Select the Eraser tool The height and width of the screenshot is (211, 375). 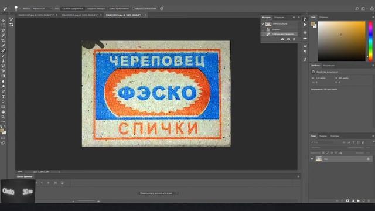pyautogui.click(x=3, y=71)
